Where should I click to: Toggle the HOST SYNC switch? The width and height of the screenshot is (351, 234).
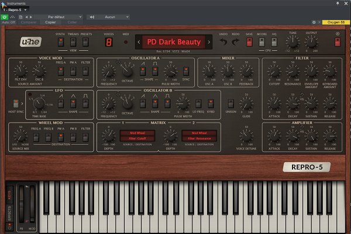pos(16,104)
